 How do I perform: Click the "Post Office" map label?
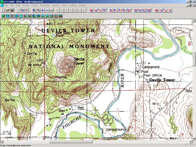pos(153,75)
